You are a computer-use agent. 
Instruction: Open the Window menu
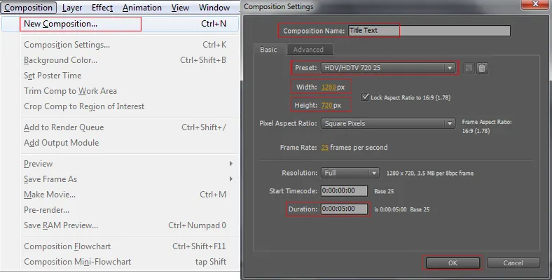pos(214,8)
